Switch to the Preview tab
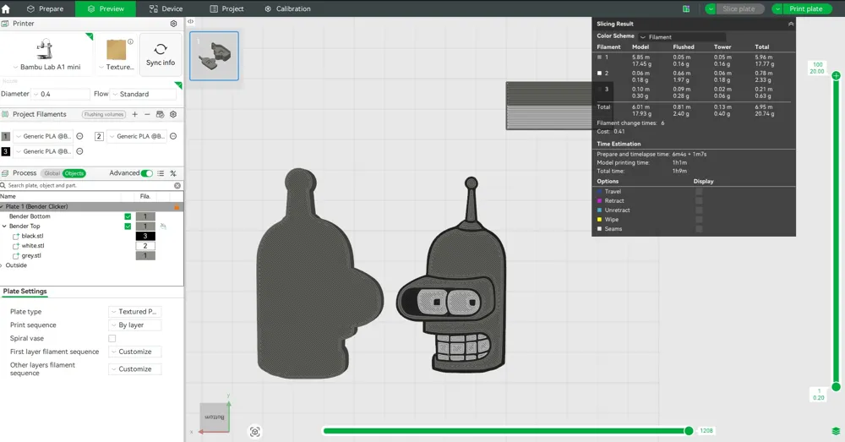The width and height of the screenshot is (845, 442). click(x=106, y=8)
